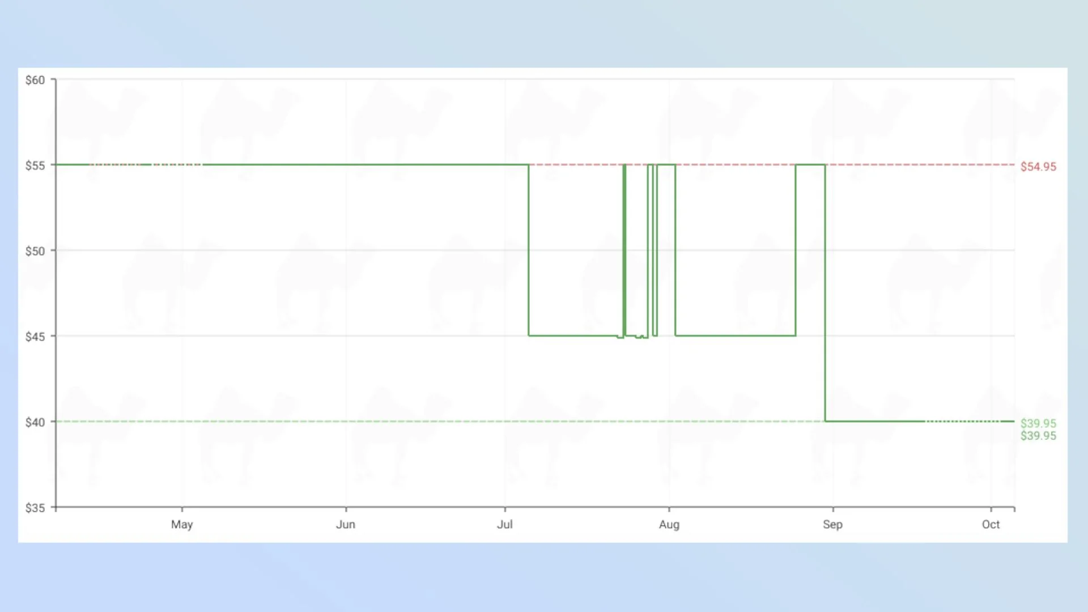1088x612 pixels.
Task: Click the $60 y-axis label
Action: (35, 80)
